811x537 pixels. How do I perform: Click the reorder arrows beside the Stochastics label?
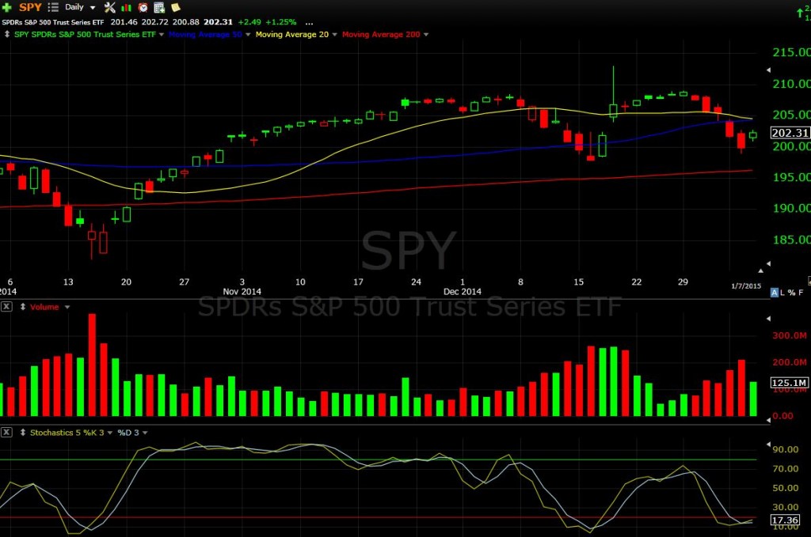23,432
